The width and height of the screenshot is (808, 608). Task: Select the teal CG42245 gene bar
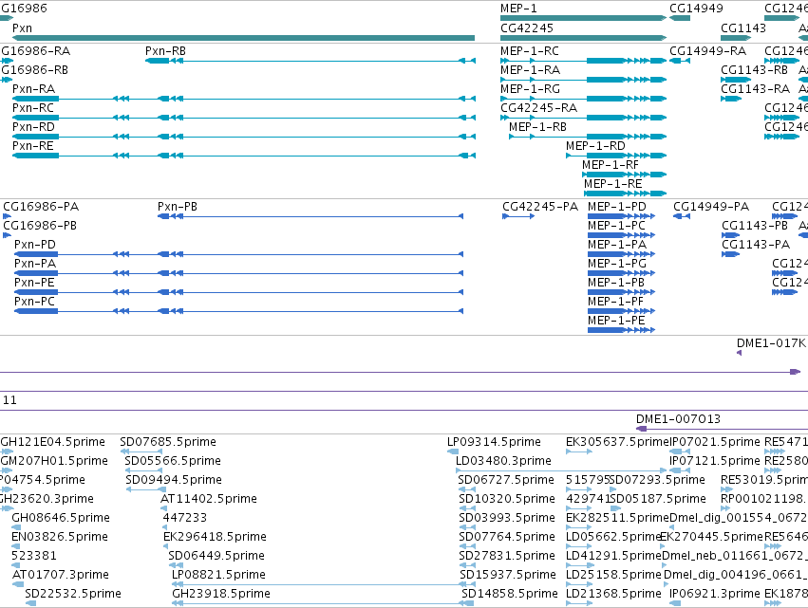[x=583, y=38]
